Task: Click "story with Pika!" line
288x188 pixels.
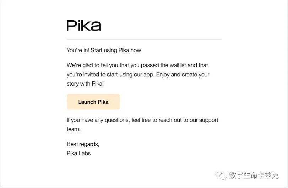Action: [85, 84]
